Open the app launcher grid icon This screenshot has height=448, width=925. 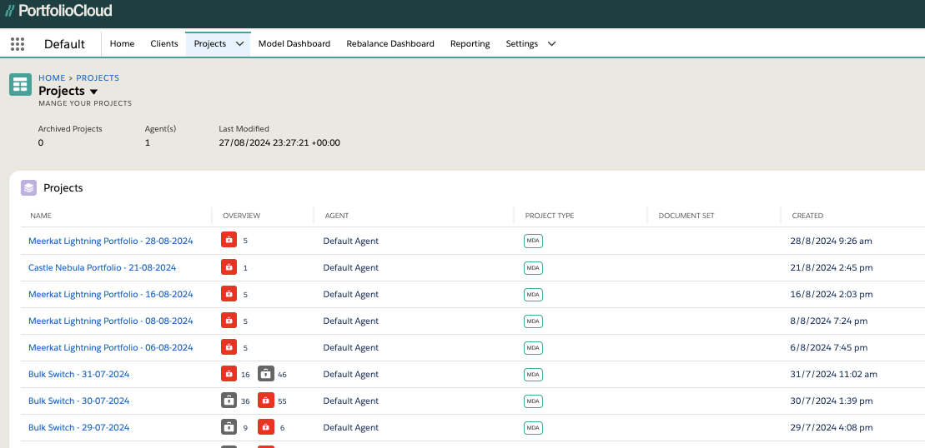point(18,43)
